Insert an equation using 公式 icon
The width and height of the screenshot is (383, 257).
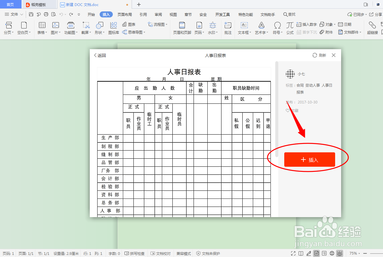(290, 28)
